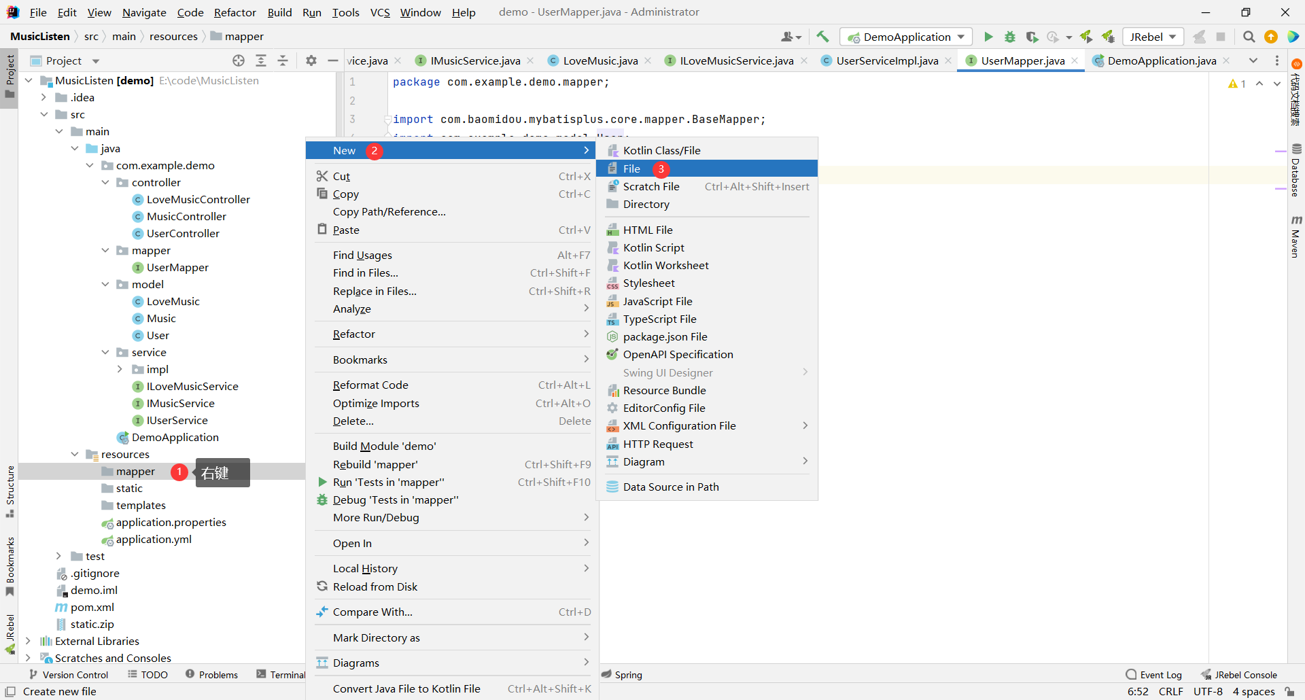Open Search Everywhere with the magnifier icon
Viewport: 1305px width, 700px height.
[1249, 37]
